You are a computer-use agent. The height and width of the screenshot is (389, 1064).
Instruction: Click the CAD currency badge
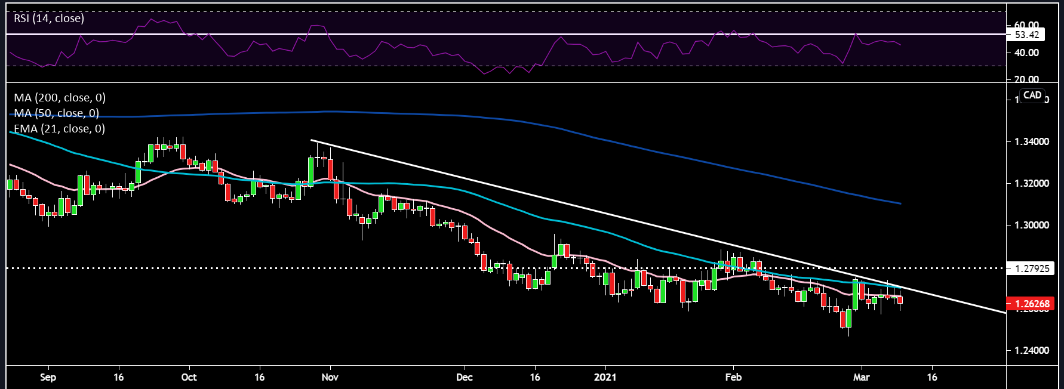1032,95
